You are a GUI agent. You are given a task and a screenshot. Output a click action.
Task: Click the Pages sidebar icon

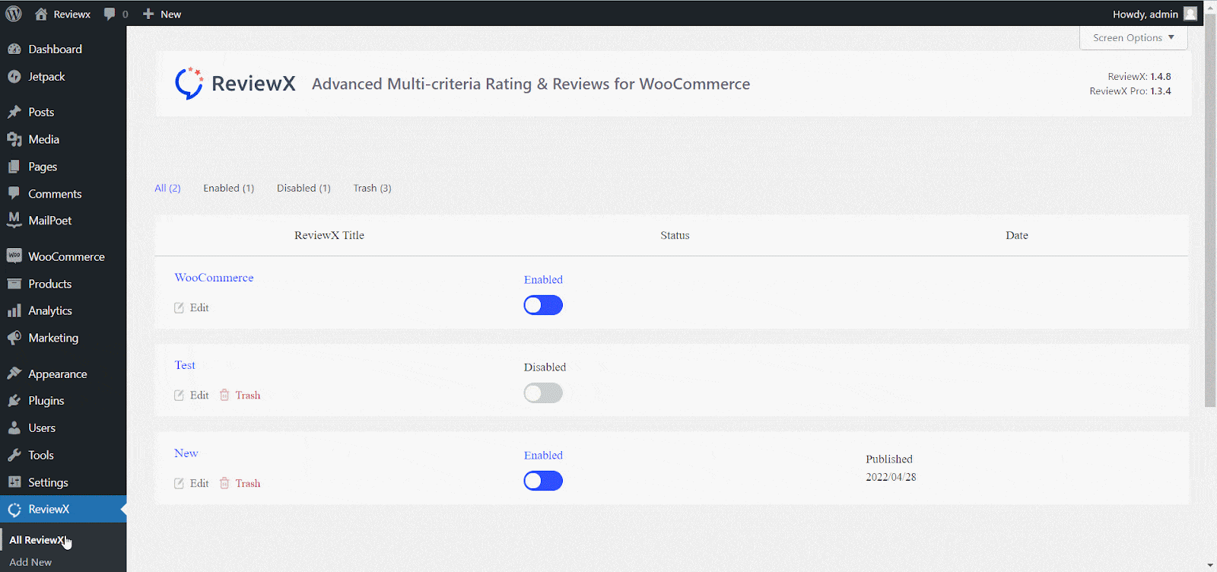[x=14, y=167]
